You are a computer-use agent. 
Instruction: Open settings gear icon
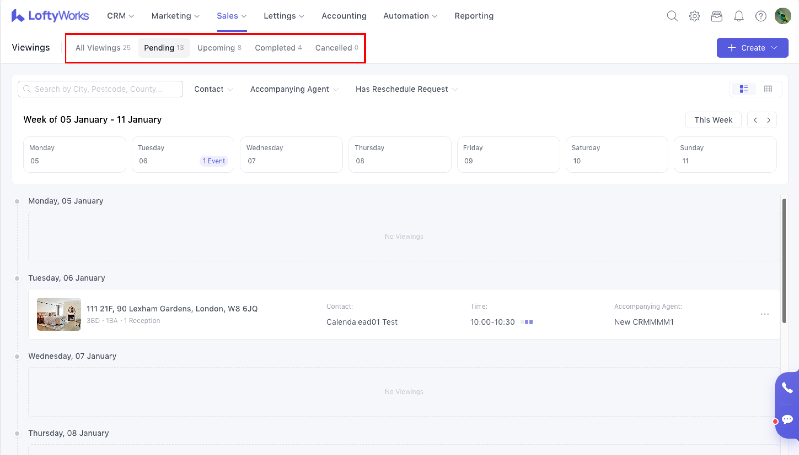coord(694,16)
